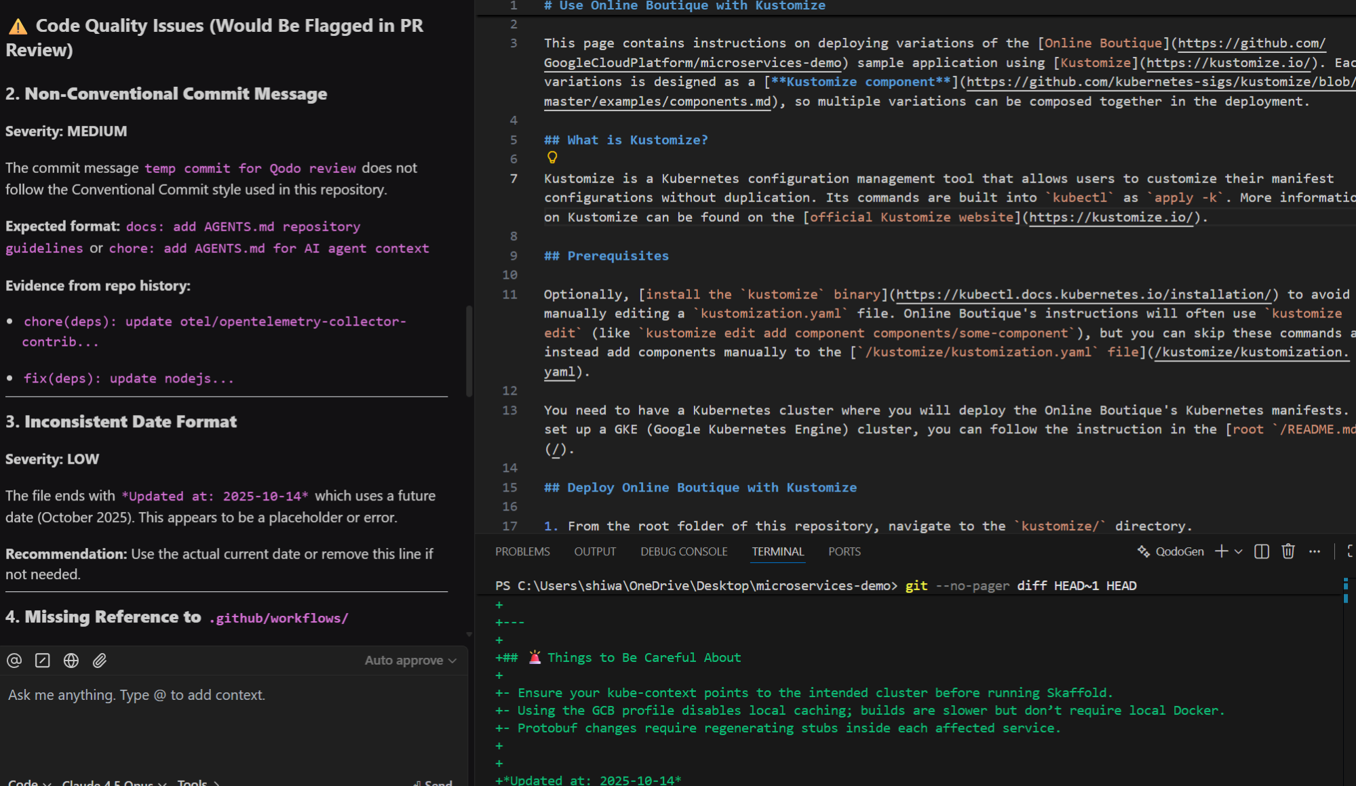1356x786 pixels.
Task: Open the kubectl docs installation link
Action: click(1083, 295)
